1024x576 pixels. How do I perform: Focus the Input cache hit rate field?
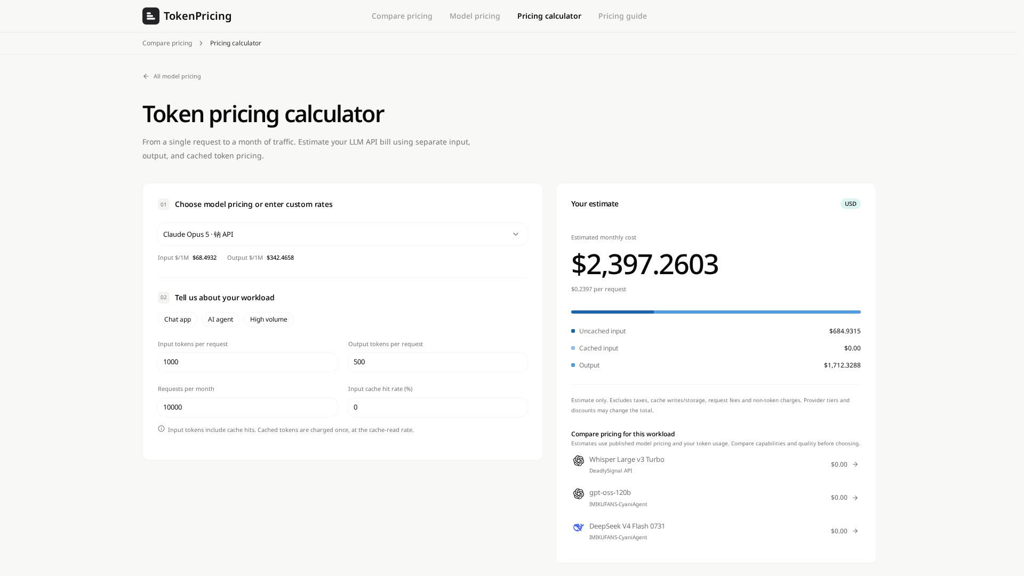[438, 407]
